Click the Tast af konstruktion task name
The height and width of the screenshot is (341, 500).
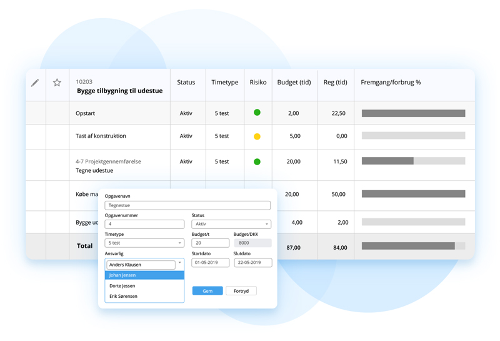101,136
